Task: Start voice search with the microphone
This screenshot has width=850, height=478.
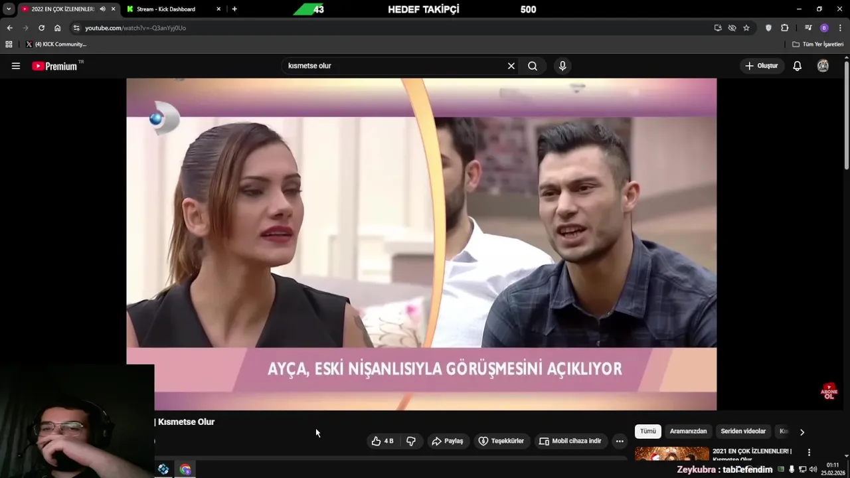Action: (562, 66)
